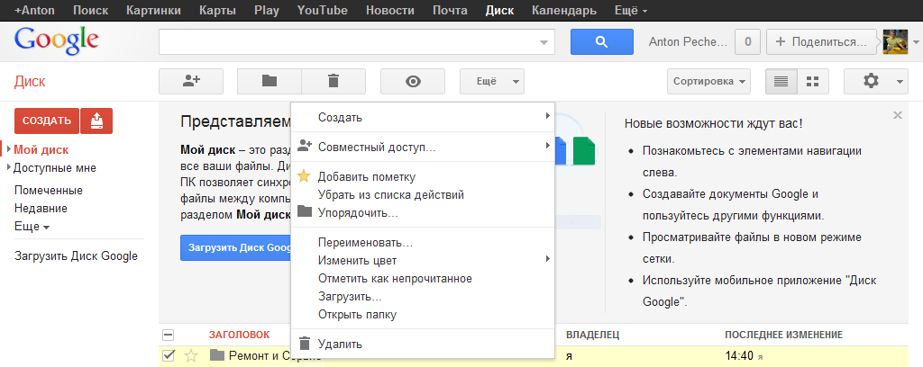Viewport: 923px width, 367px height.
Task: Toggle star on Ремонт и Сервис folder row
Action: [x=191, y=355]
